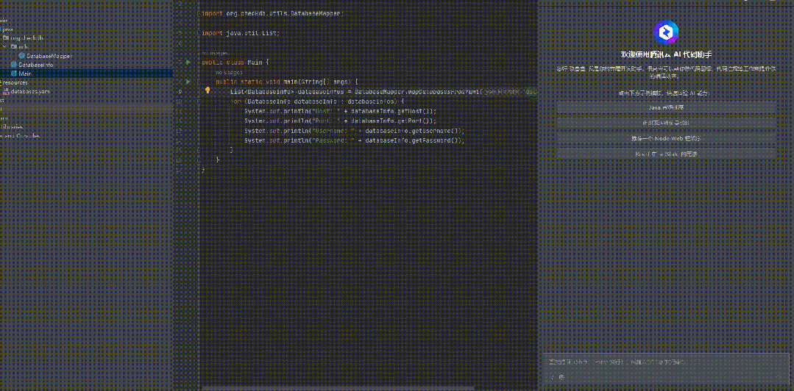The width and height of the screenshot is (794, 391).
Task: Select Main in the project tree
Action: tap(25, 73)
